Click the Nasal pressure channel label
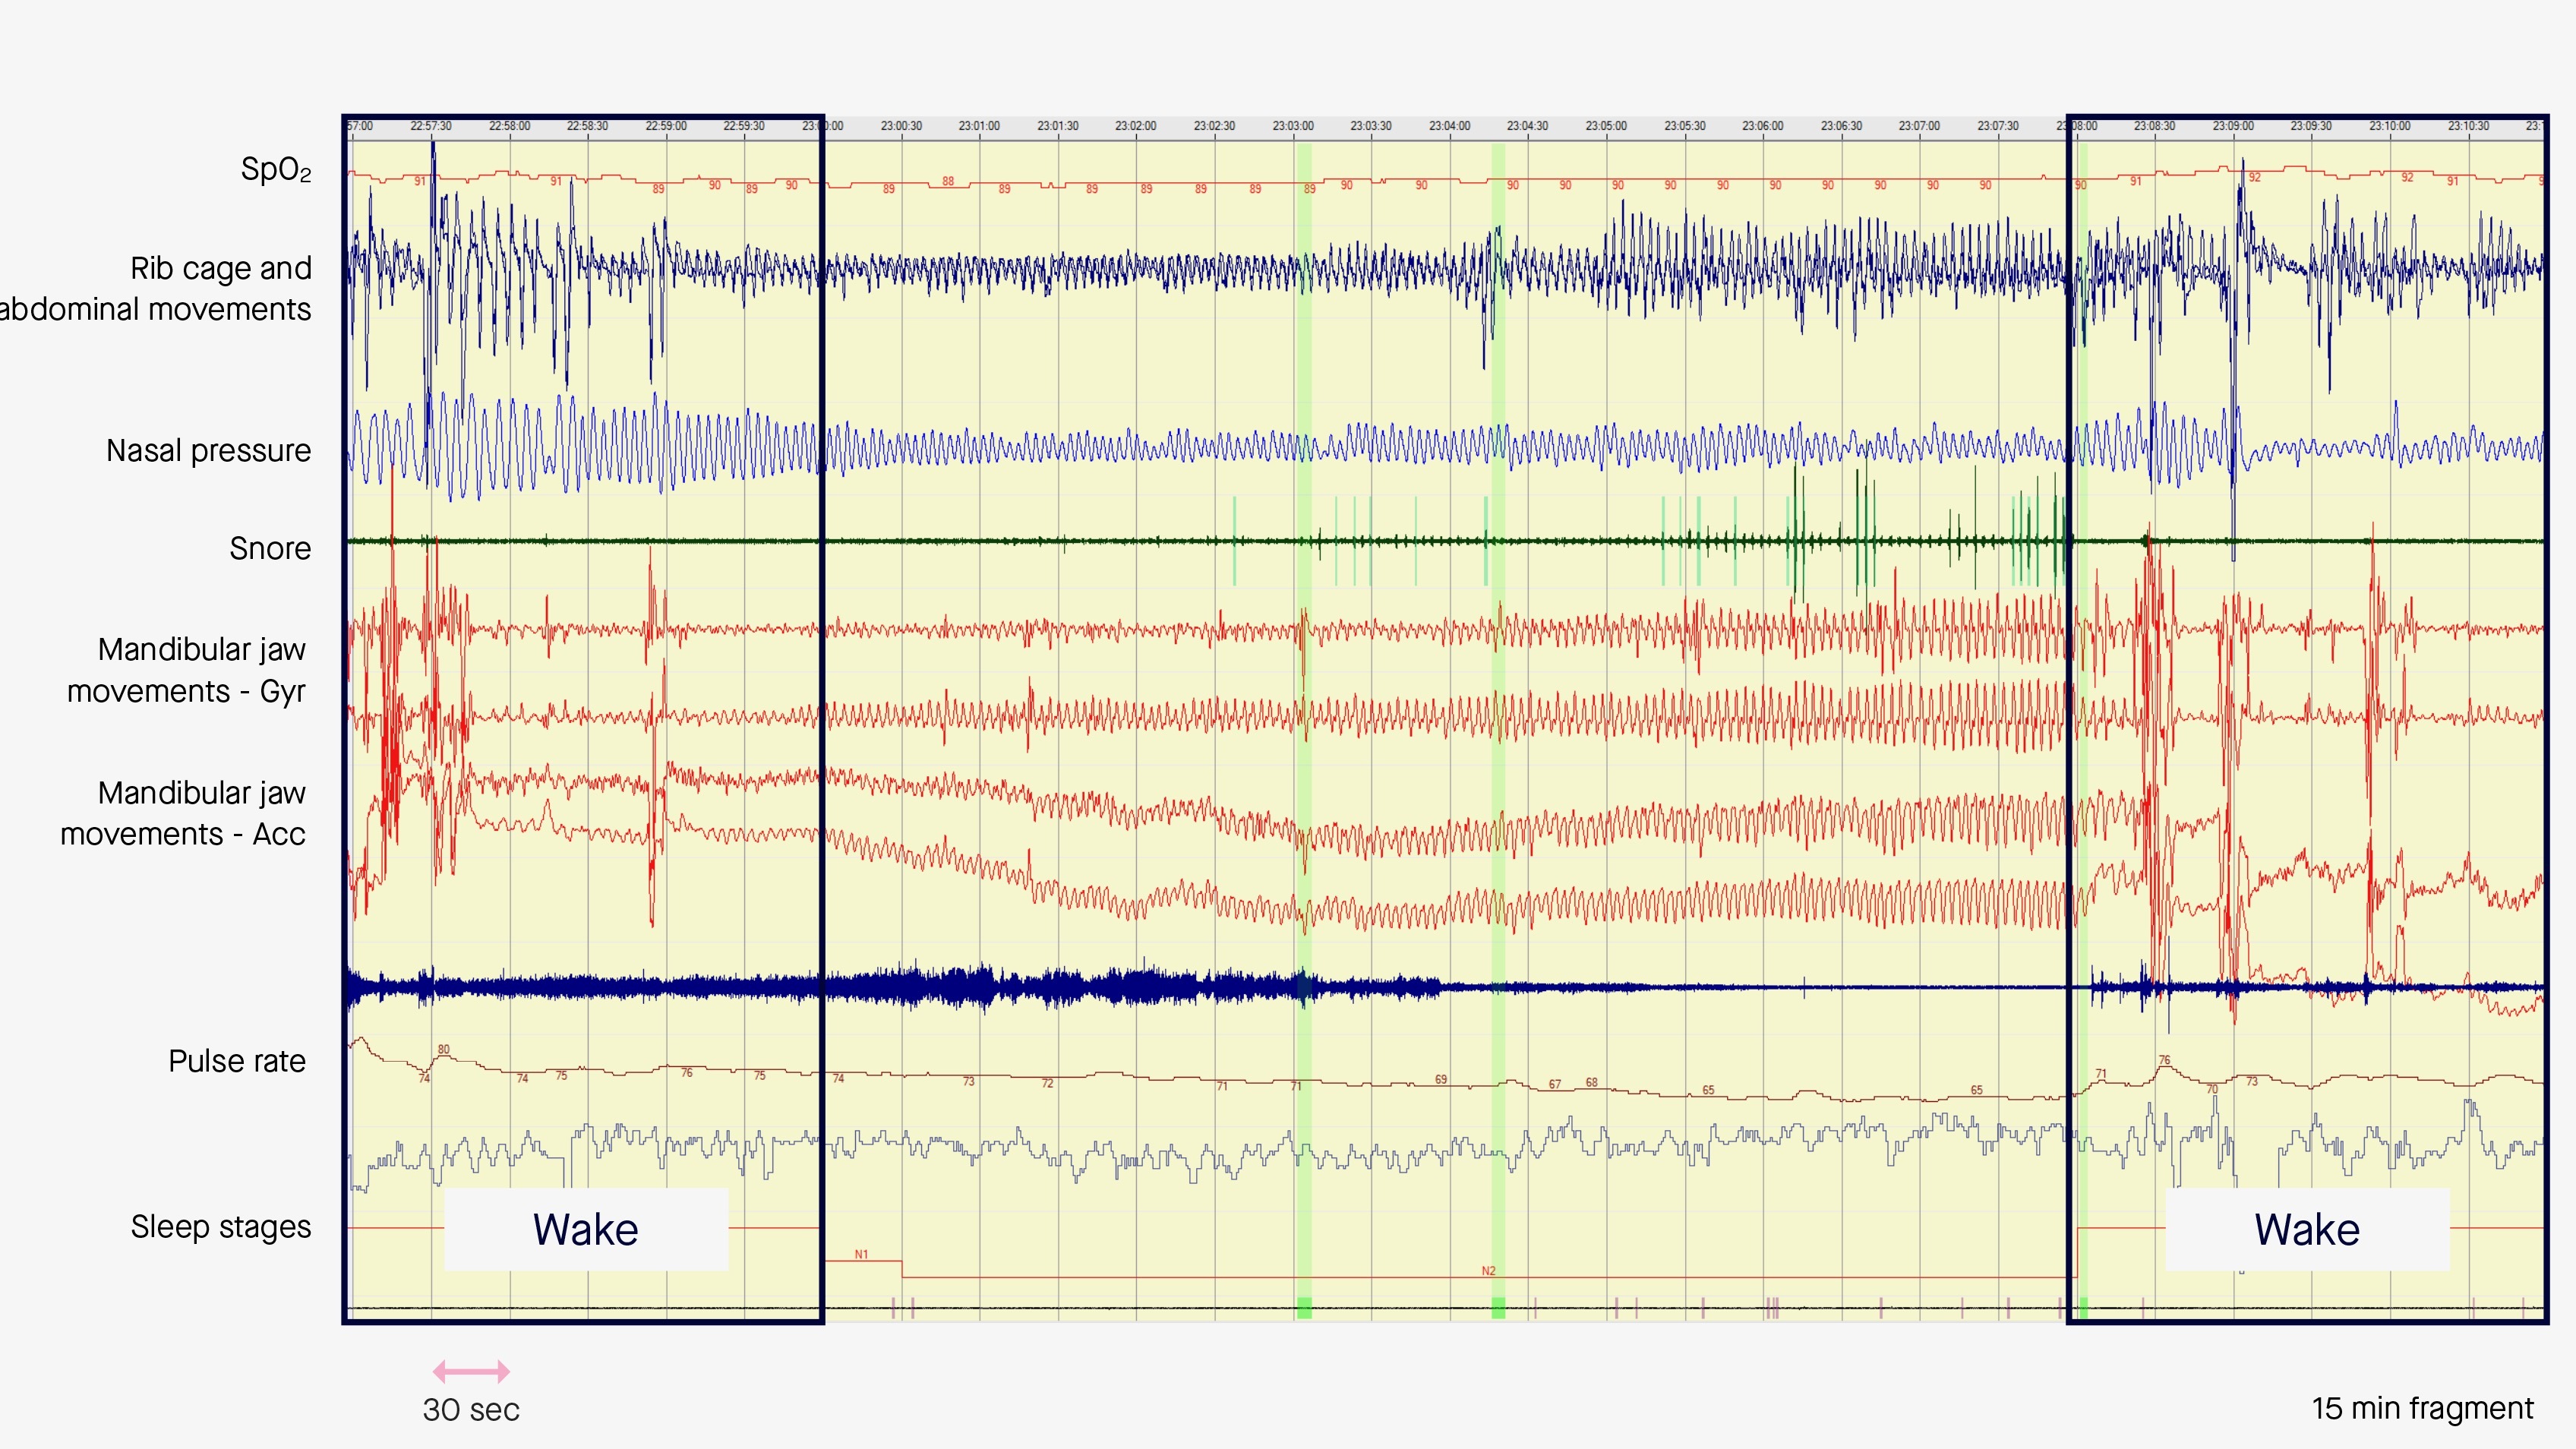This screenshot has width=2576, height=1449. (x=208, y=451)
